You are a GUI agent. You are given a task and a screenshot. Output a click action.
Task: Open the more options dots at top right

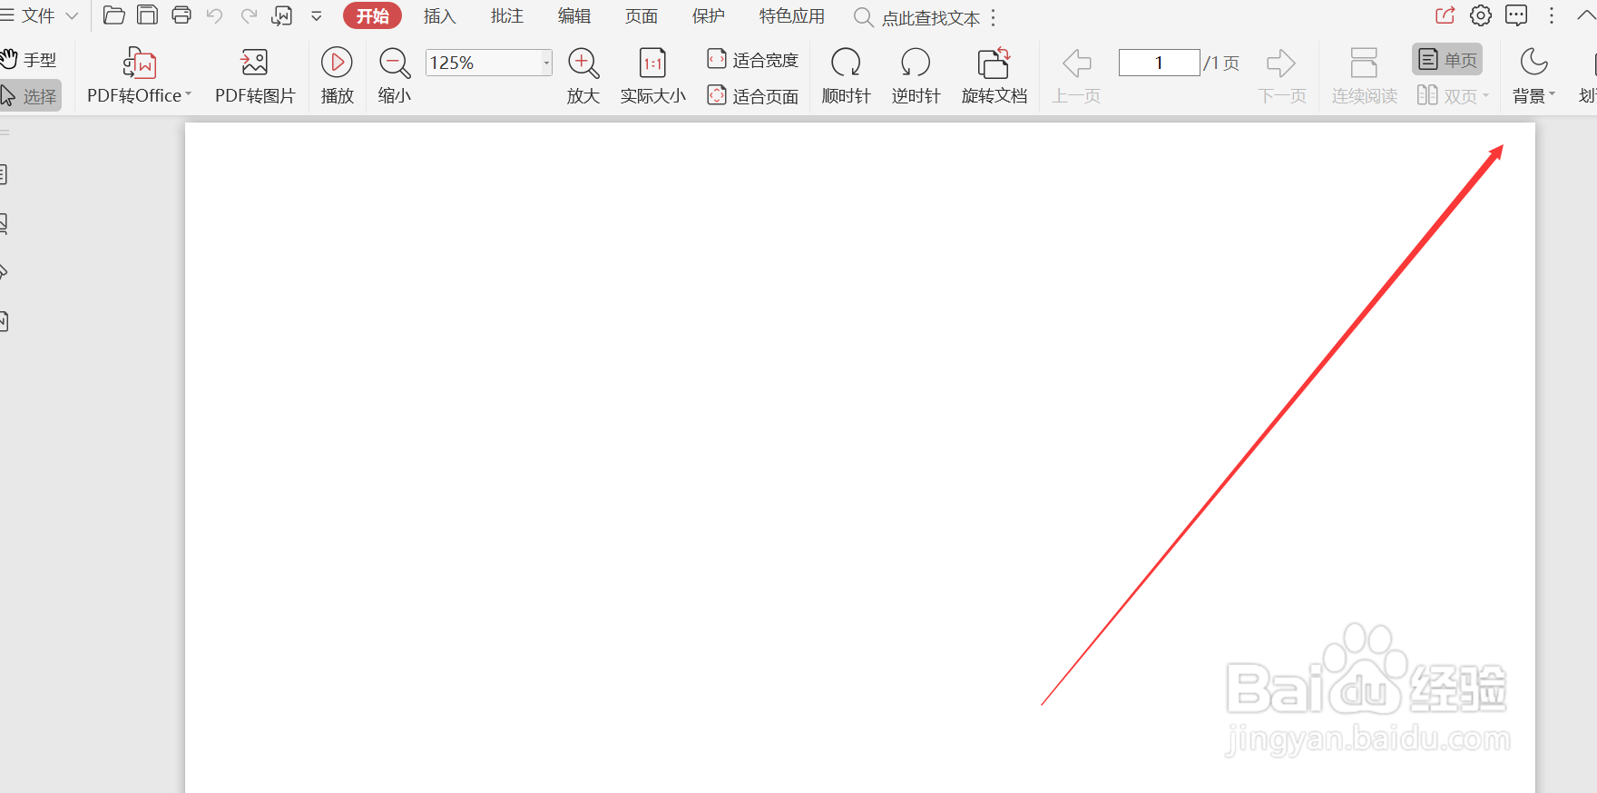(x=1552, y=15)
